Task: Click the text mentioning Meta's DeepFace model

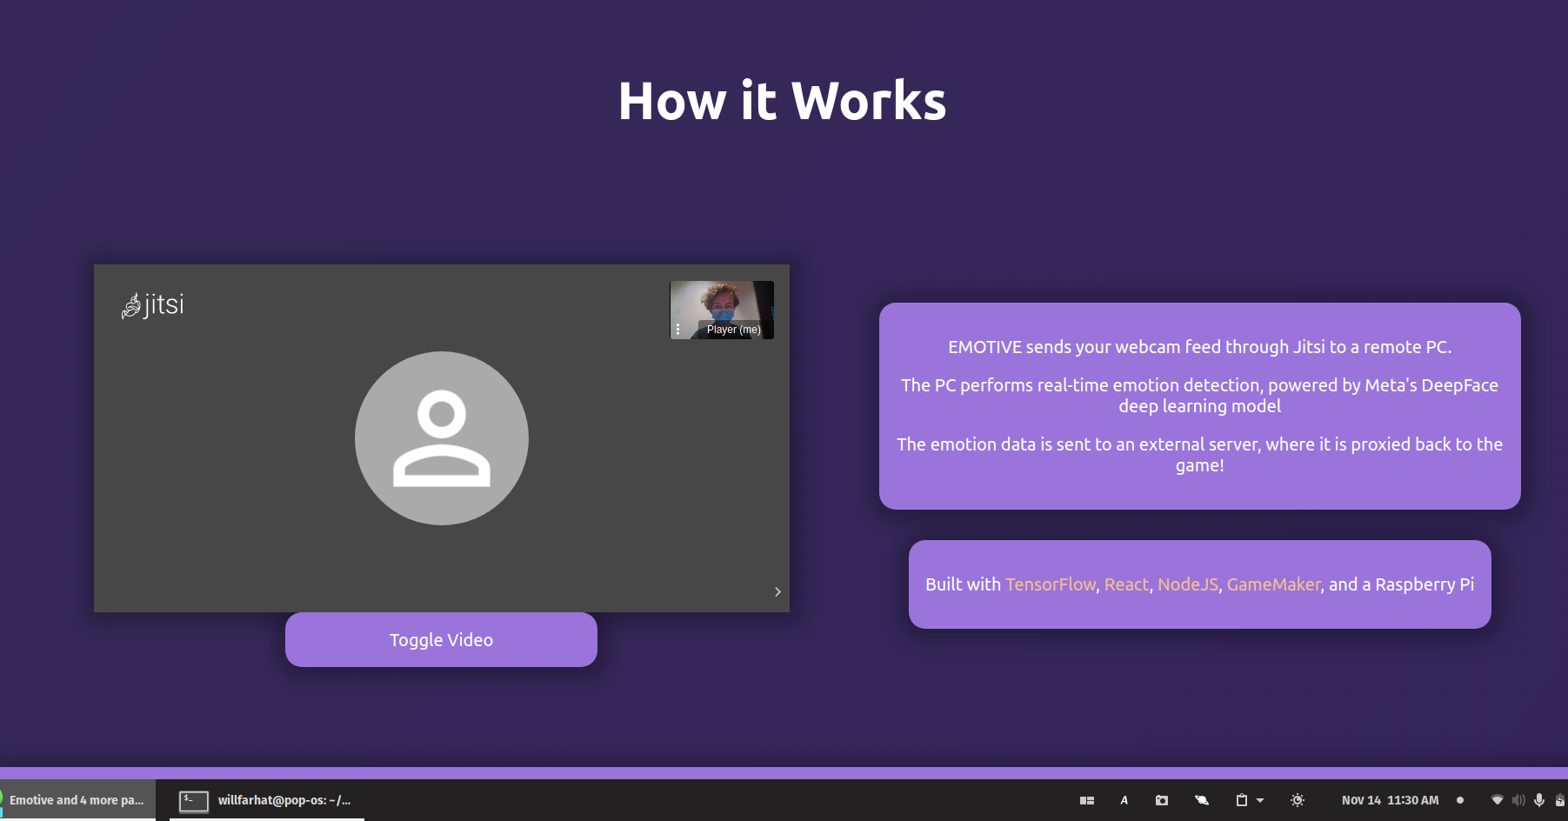Action: coord(1199,396)
